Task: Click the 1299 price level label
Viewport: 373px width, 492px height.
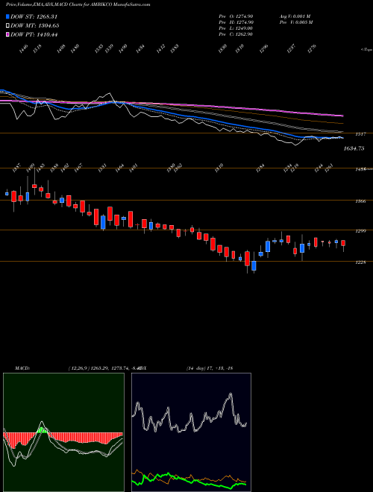Action: tap(360, 231)
